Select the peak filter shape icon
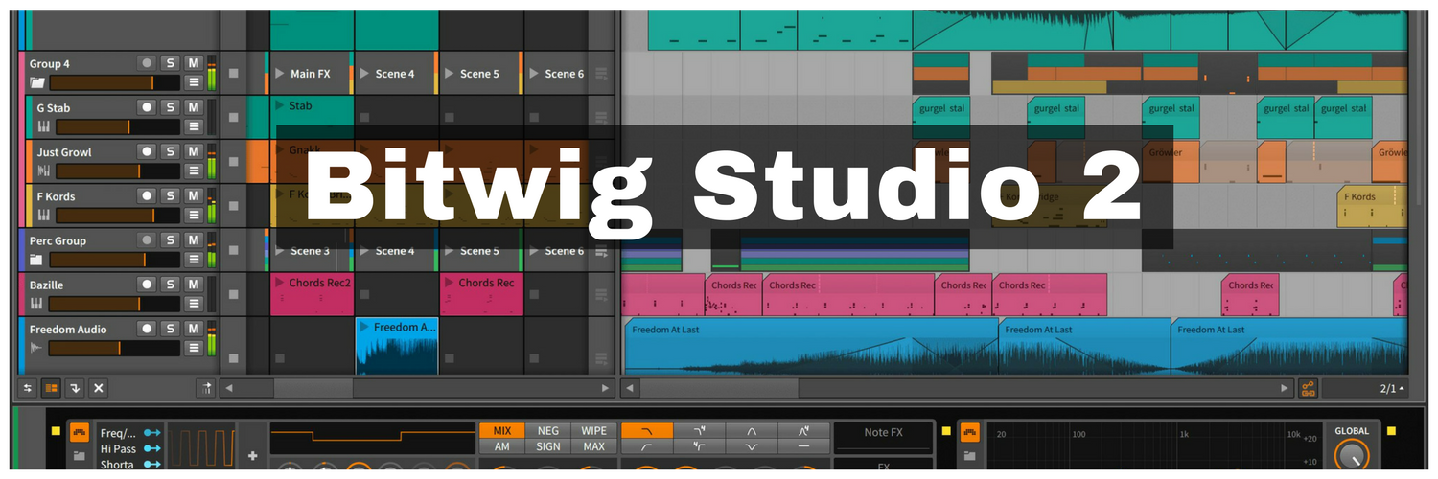1438x479 pixels. coord(752,431)
